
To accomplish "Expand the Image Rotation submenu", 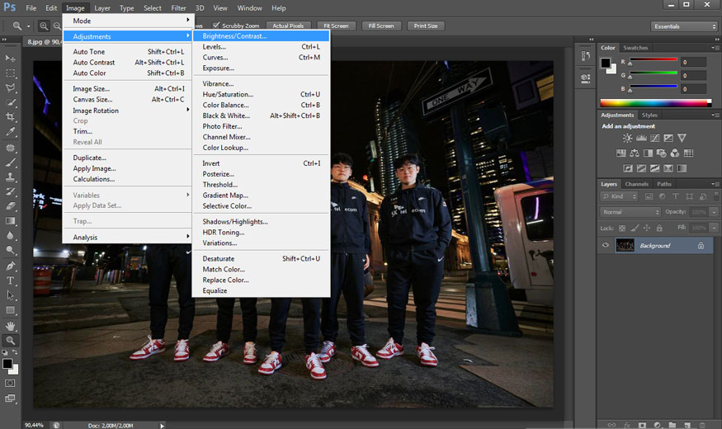I will 127,111.
